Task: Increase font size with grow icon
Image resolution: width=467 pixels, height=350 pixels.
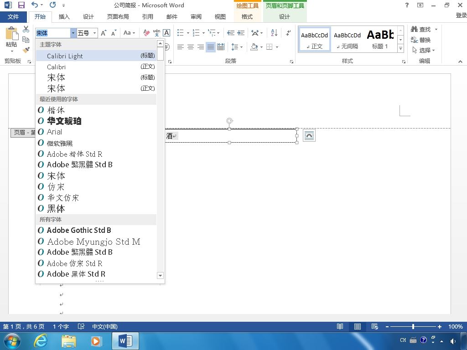Action: [x=104, y=33]
